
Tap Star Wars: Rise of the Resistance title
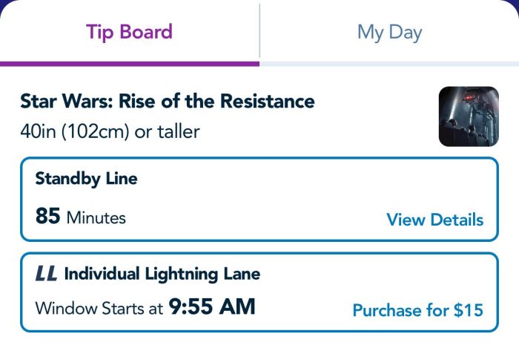[x=168, y=101]
